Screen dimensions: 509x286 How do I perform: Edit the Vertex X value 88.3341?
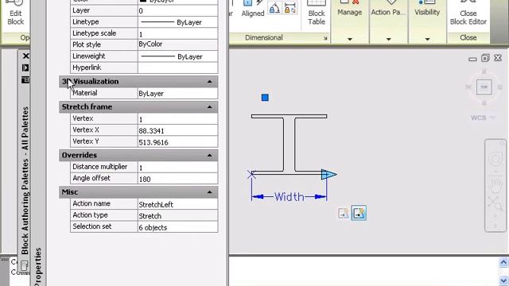(177, 130)
